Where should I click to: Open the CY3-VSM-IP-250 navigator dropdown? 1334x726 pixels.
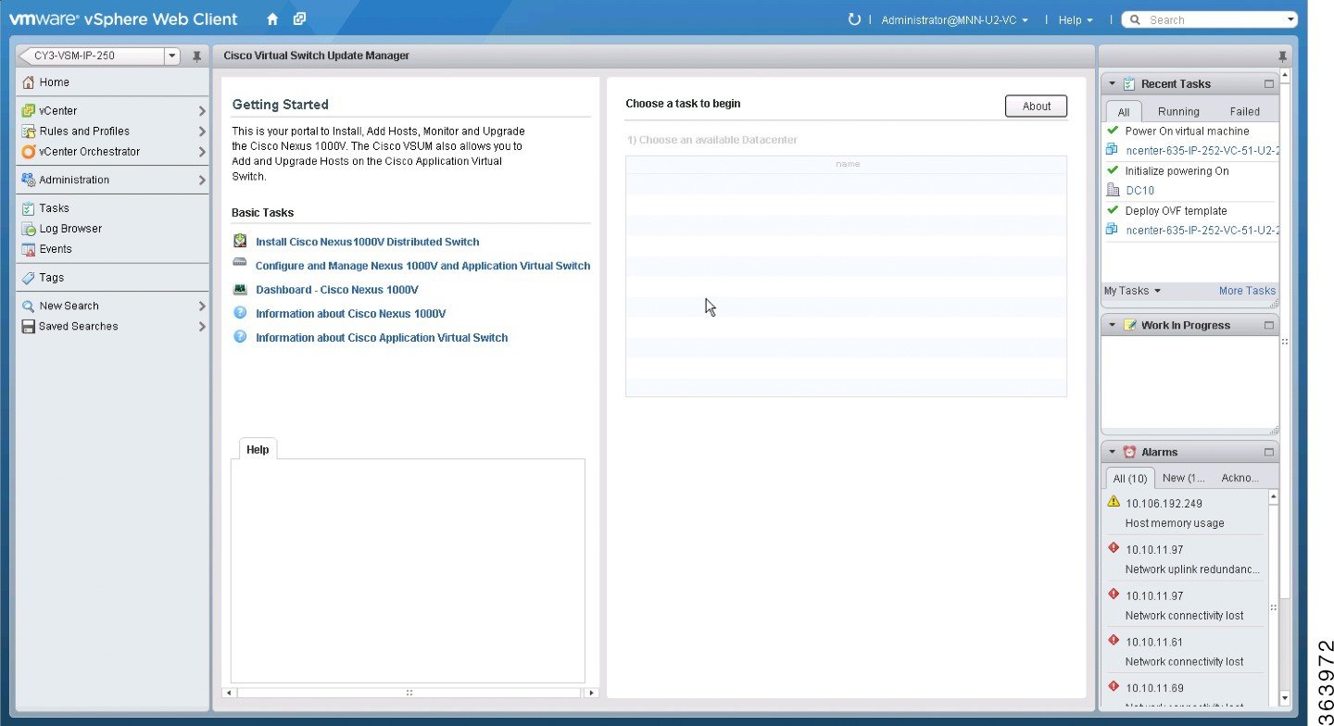[172, 56]
